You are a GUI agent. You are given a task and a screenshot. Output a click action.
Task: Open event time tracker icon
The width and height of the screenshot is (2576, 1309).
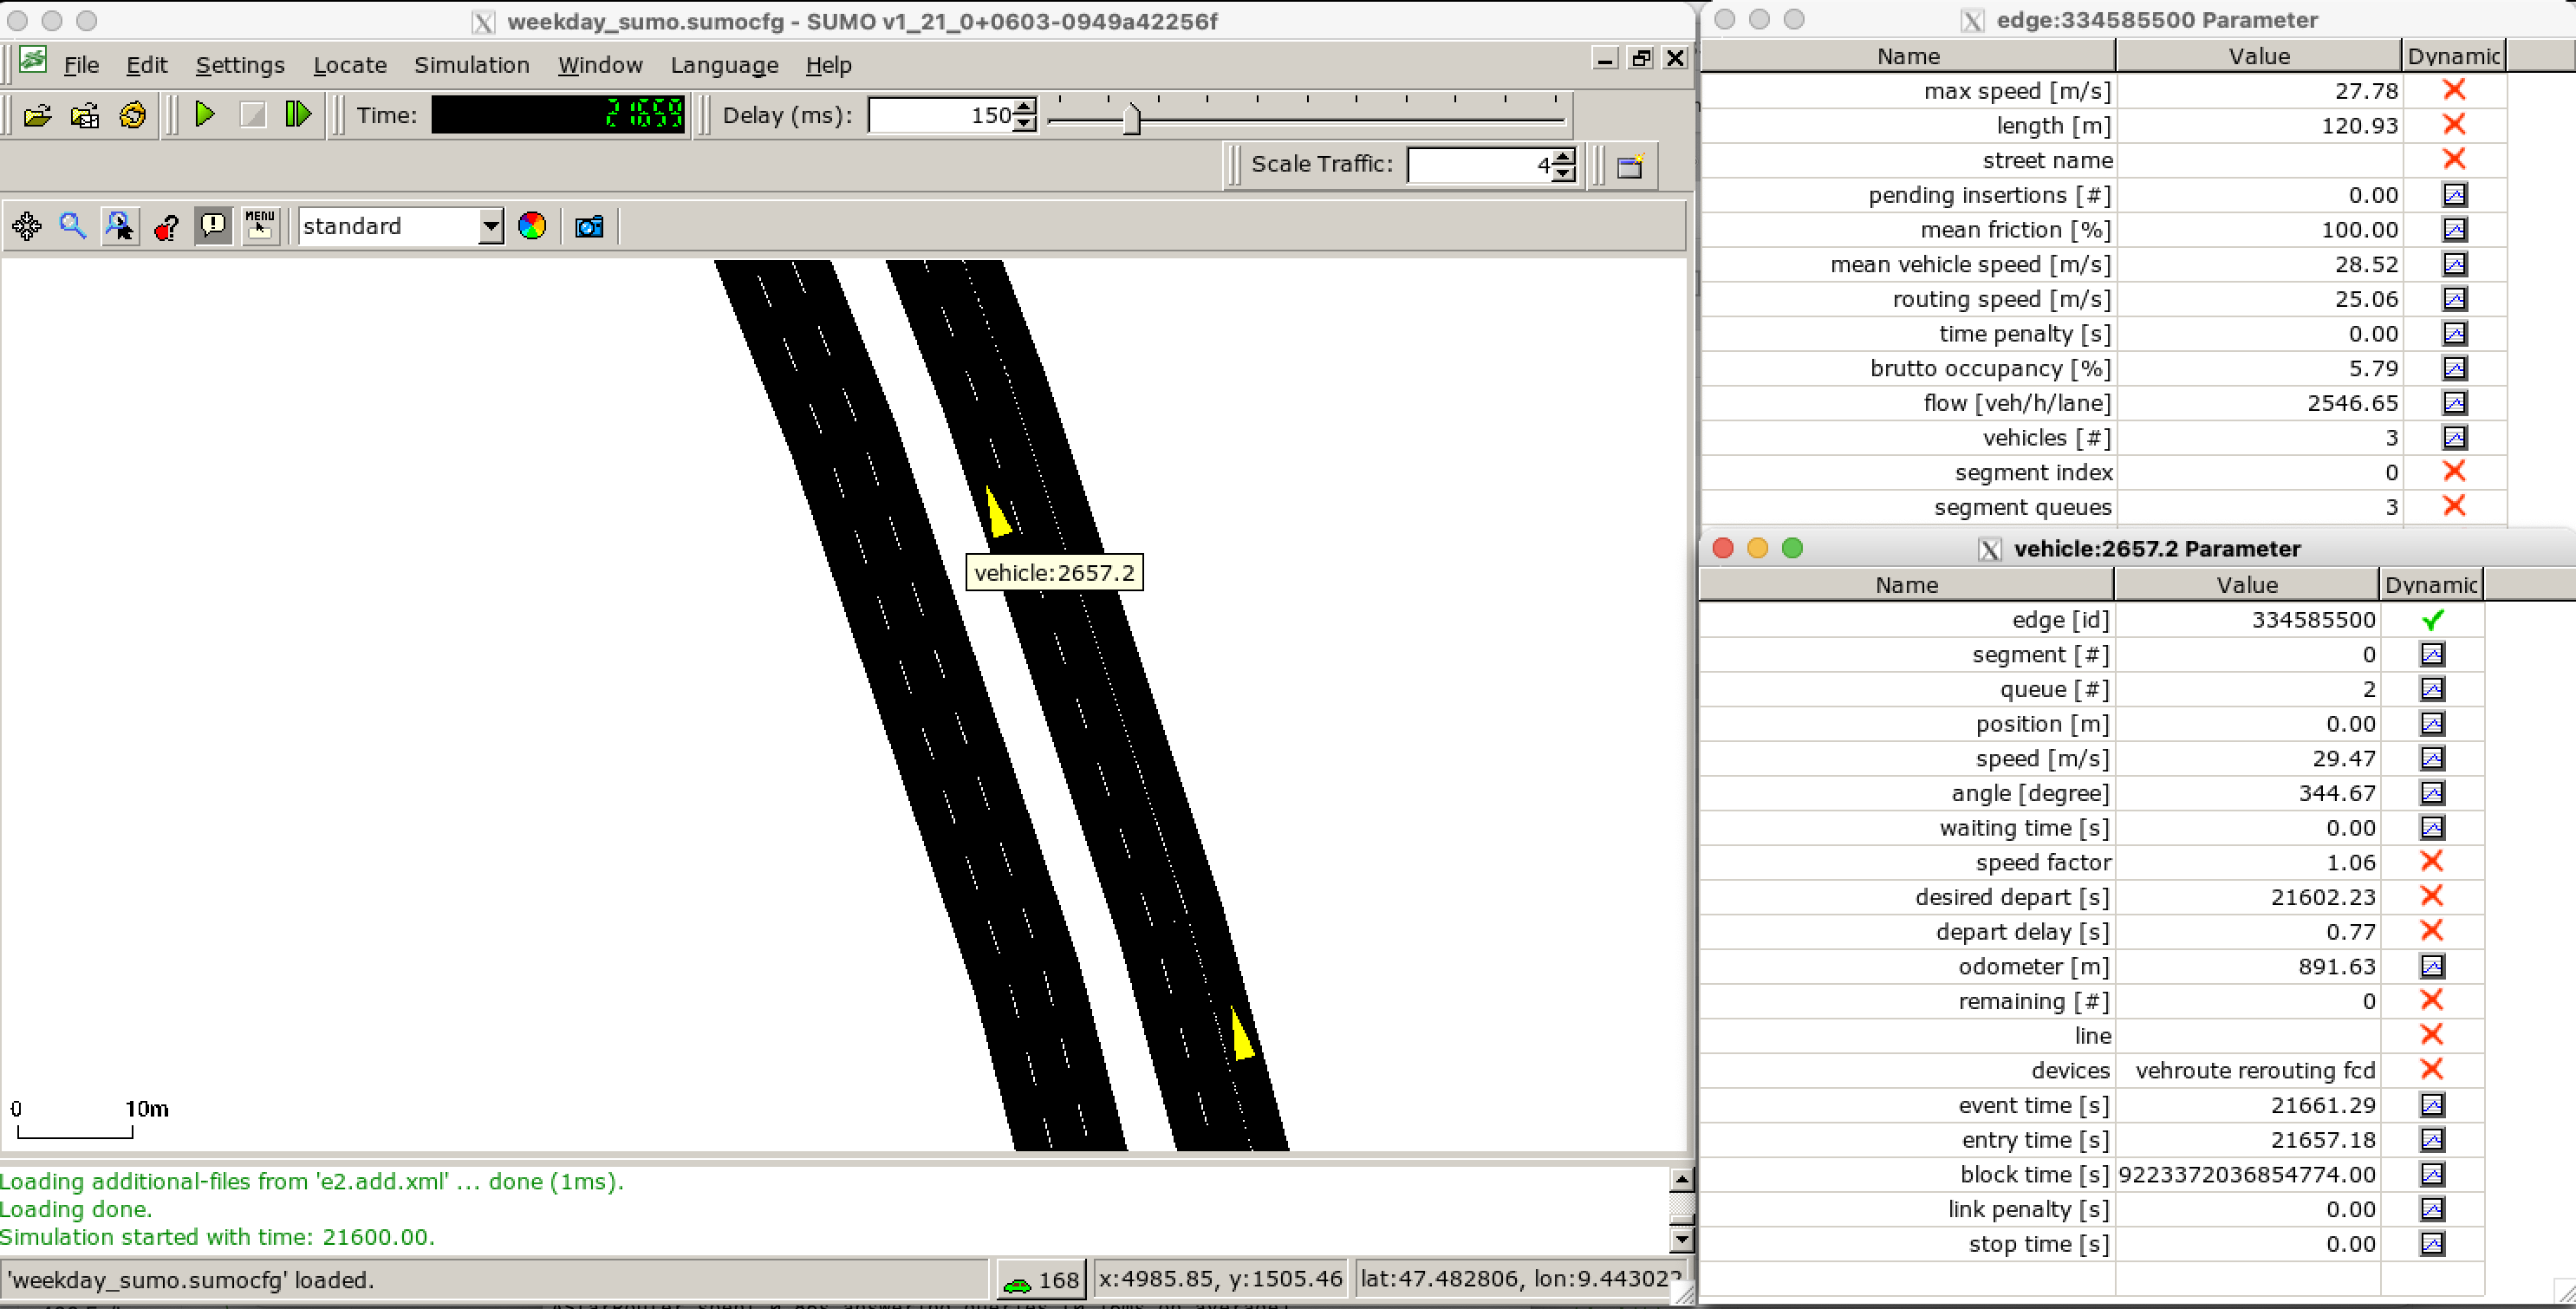[x=2432, y=1105]
